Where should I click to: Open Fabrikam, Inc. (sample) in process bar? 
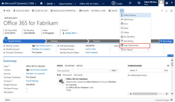tap(41, 49)
